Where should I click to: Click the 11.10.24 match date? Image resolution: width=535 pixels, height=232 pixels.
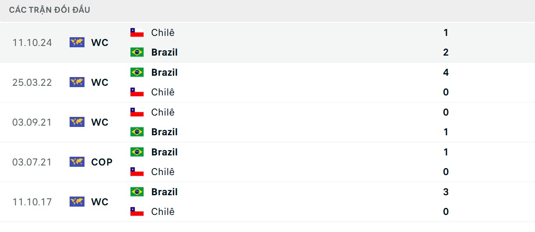[x=32, y=42]
